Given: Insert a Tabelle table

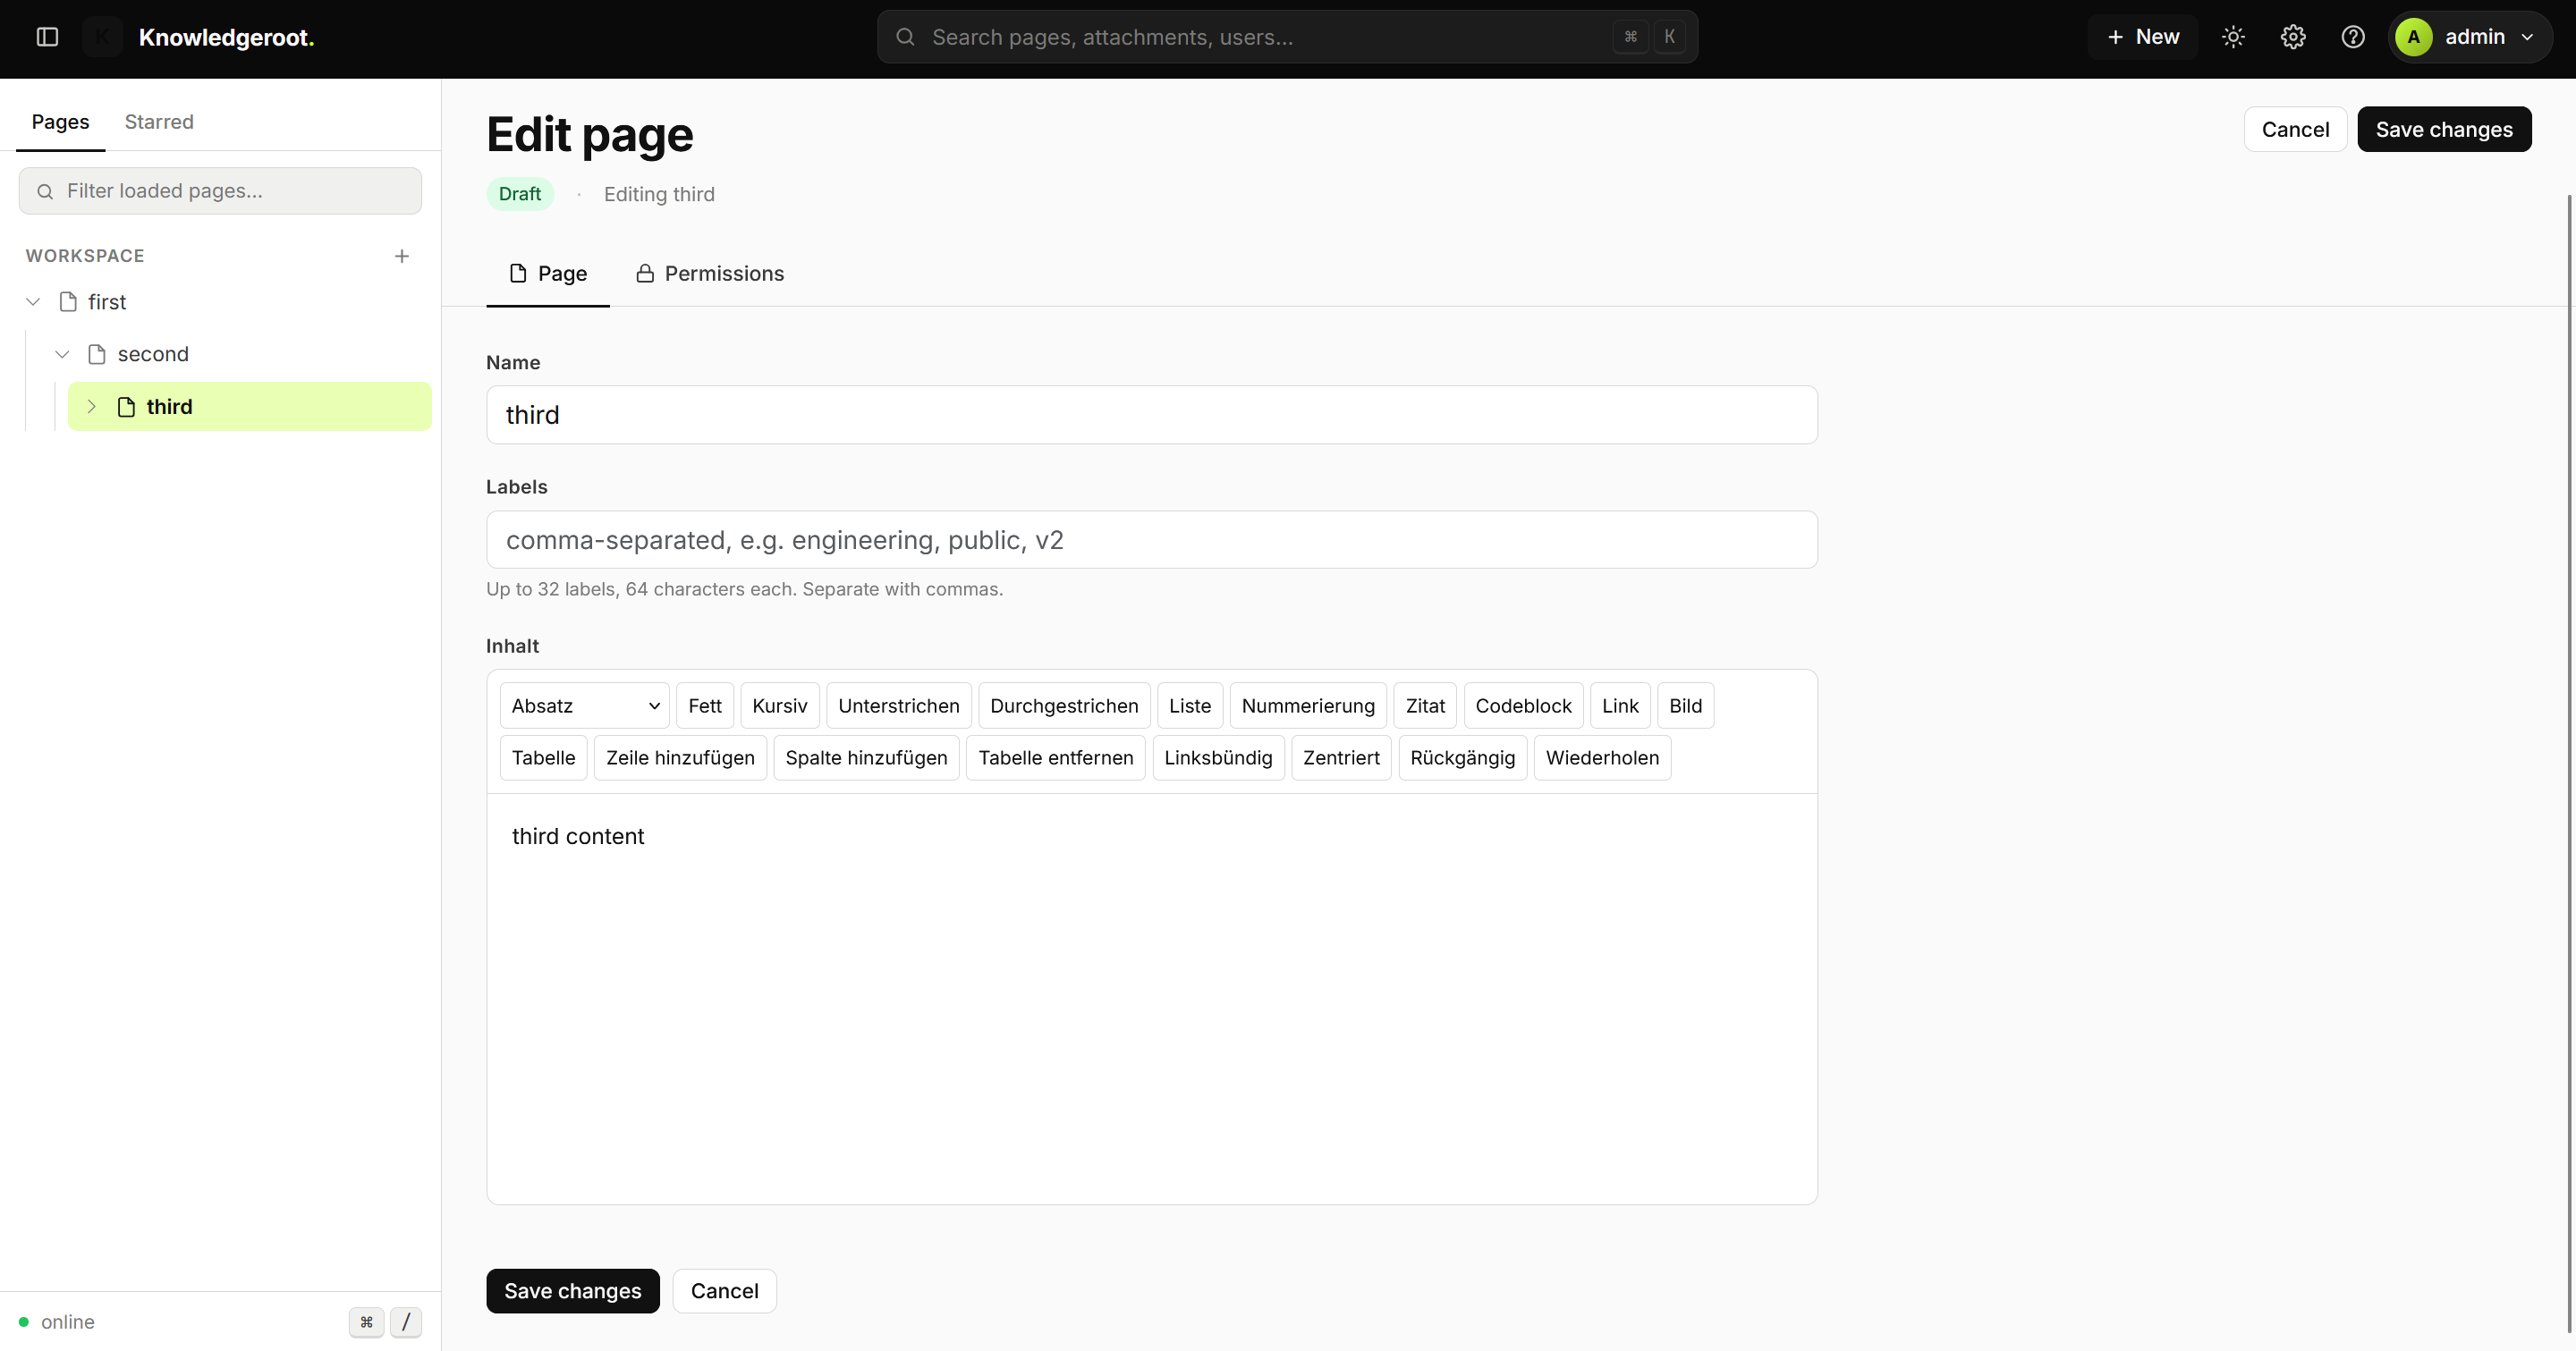Looking at the screenshot, I should point(543,757).
